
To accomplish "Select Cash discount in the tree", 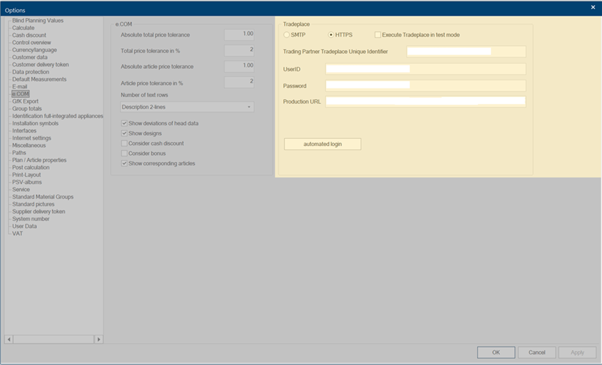I will click(29, 35).
